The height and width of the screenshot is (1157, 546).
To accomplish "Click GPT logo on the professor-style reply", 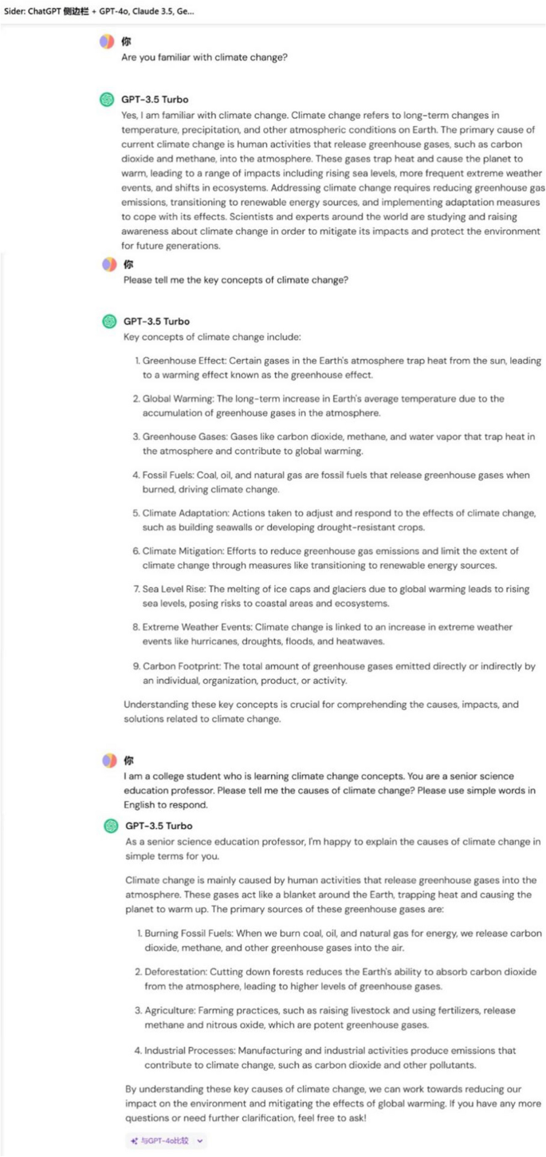I will pos(112,826).
